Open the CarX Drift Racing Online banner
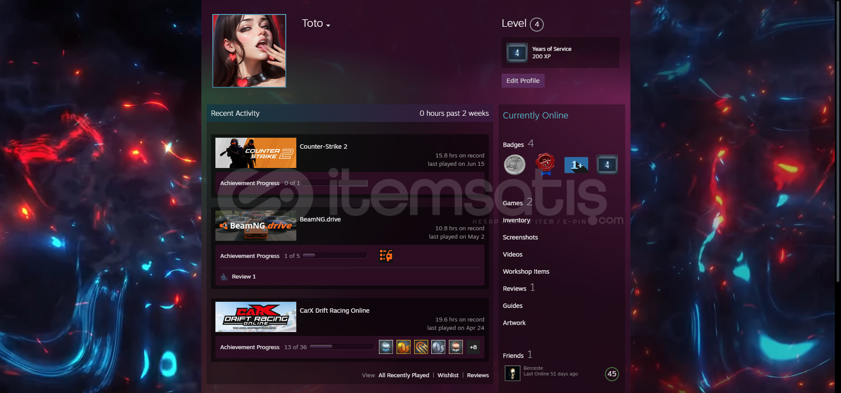This screenshot has height=393, width=841. pos(256,317)
